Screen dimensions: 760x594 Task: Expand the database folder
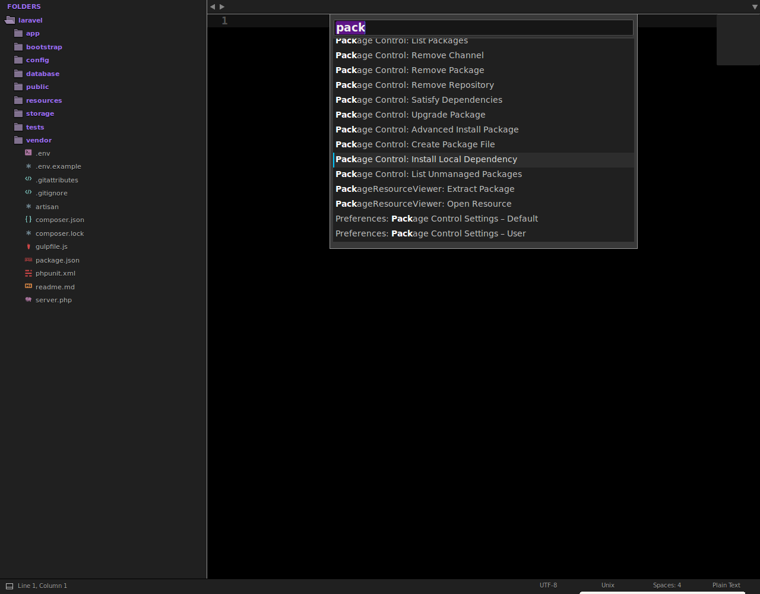pyautogui.click(x=18, y=74)
